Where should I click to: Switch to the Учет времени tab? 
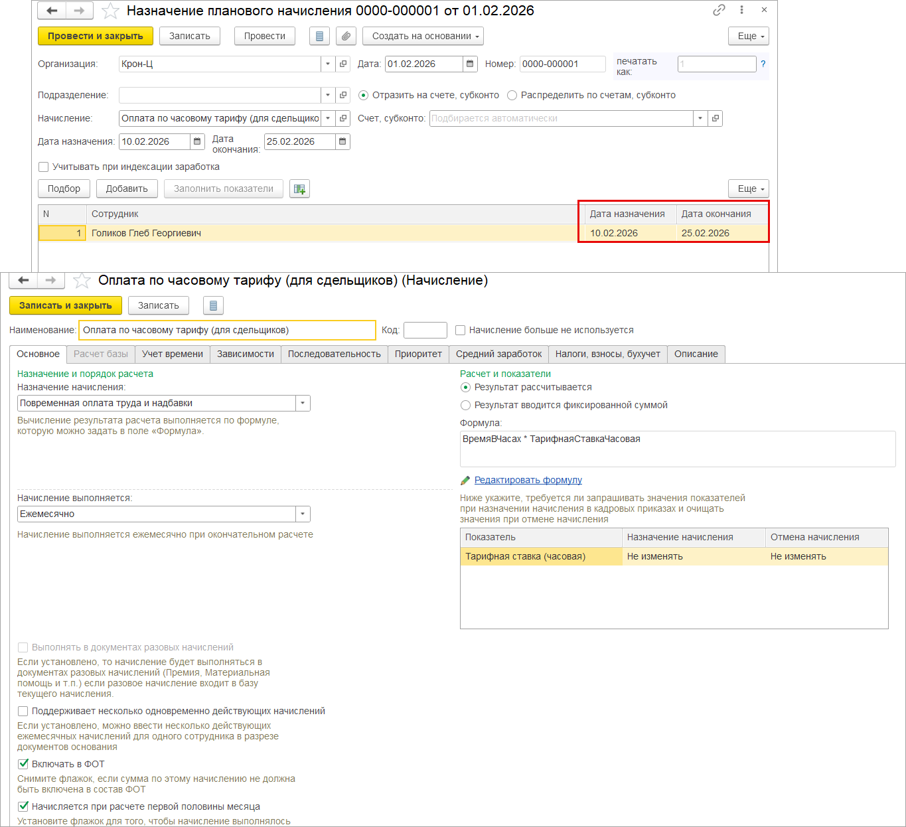pyautogui.click(x=173, y=354)
